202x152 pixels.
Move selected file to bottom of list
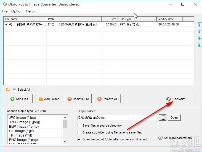tap(199, 45)
